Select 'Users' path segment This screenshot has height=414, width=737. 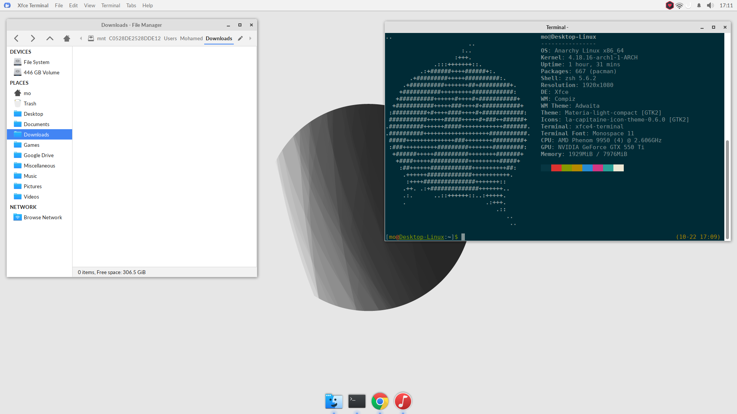point(170,38)
